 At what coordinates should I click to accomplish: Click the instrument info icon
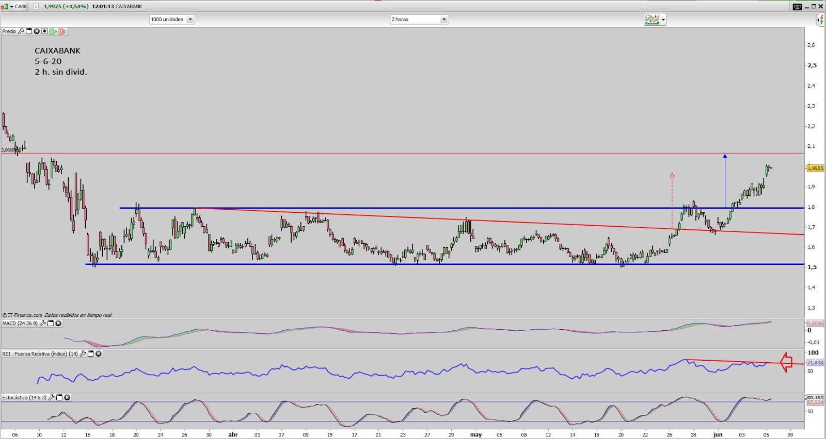click(36, 7)
